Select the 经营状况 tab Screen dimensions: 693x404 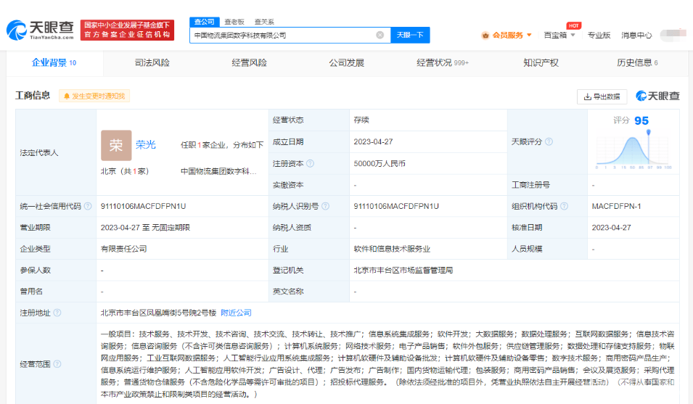(443, 62)
